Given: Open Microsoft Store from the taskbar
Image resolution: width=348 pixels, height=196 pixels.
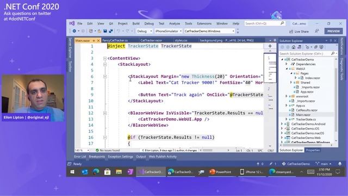Looking at the screenshot, I should pyautogui.click(x=108, y=172).
